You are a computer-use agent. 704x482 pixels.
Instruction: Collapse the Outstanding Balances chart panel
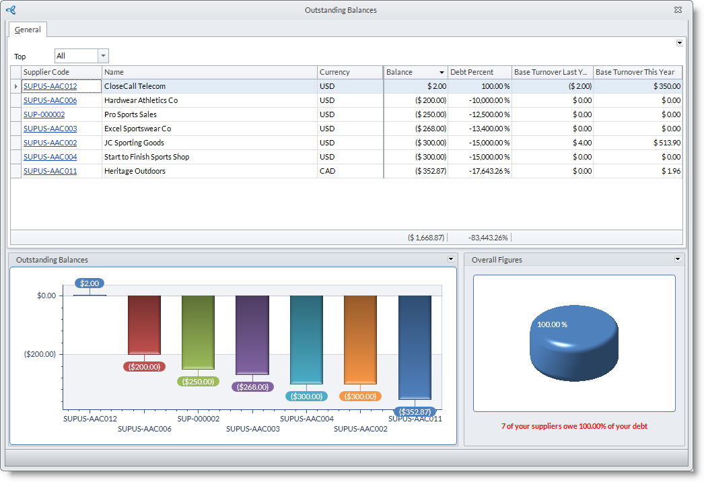[x=451, y=259]
